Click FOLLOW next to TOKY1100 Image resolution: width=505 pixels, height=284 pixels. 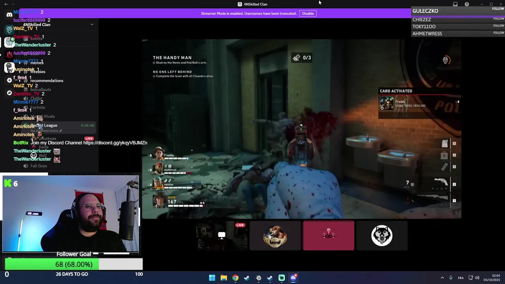tap(498, 26)
